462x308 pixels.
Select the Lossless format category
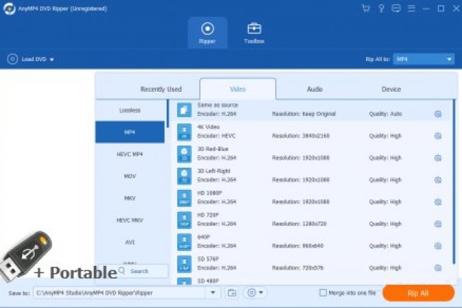point(130,110)
